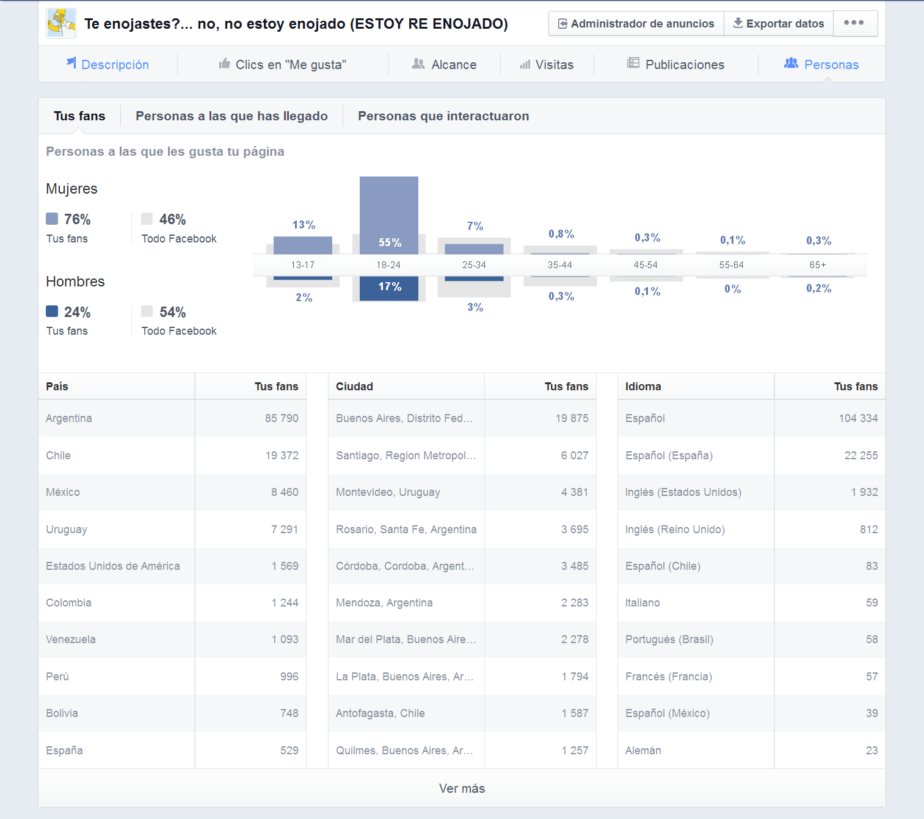
Task: Select the Personas tab
Action: tap(822, 64)
